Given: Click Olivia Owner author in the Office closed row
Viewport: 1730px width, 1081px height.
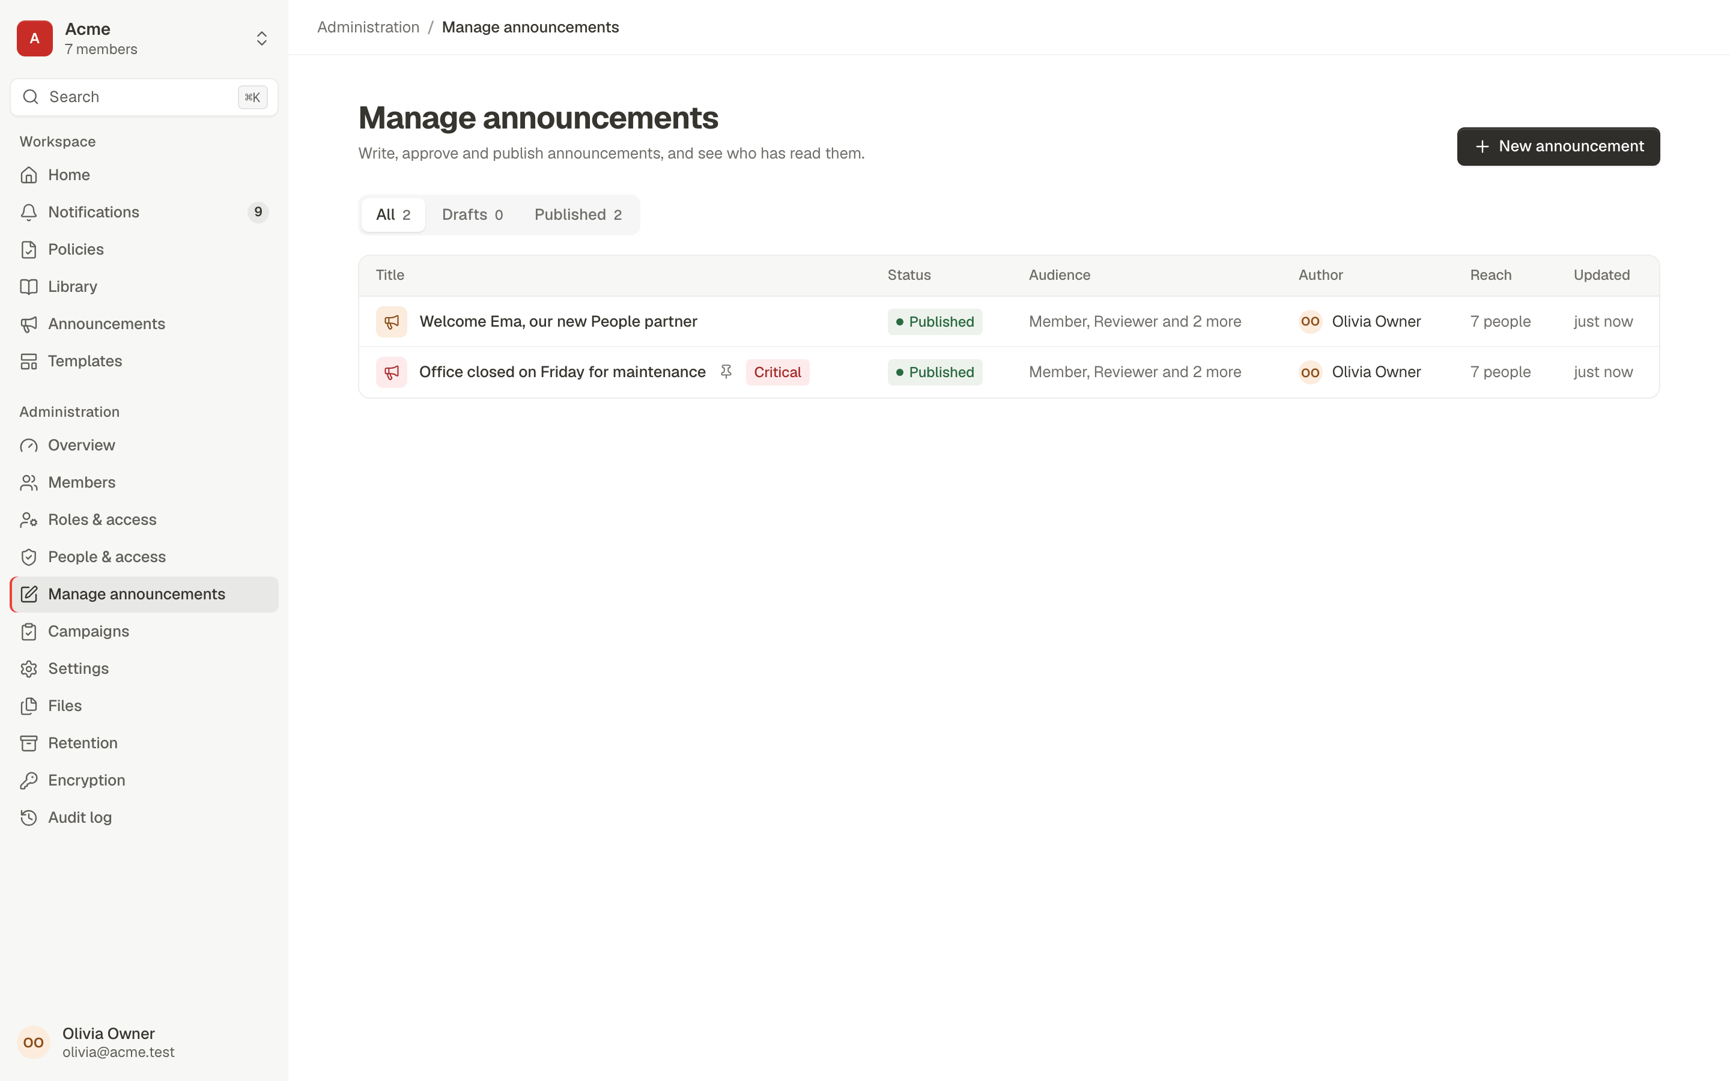Looking at the screenshot, I should (x=1360, y=372).
